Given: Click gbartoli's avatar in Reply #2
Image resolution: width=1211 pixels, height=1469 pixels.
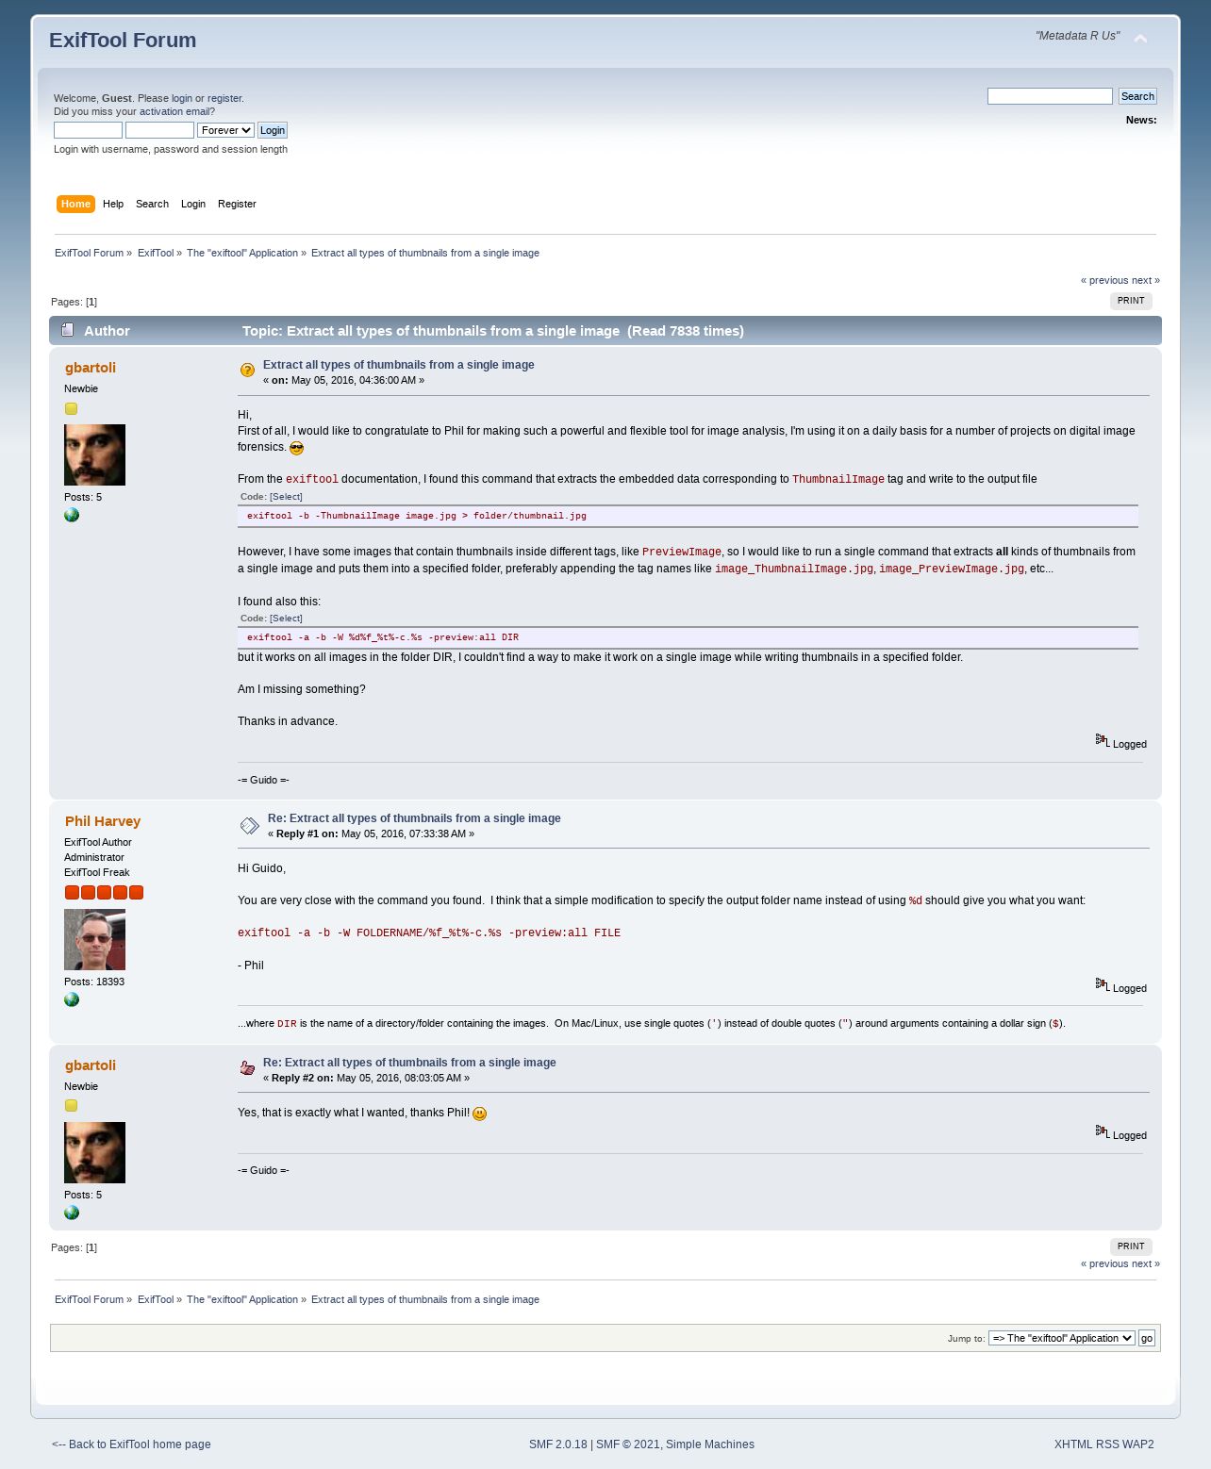Looking at the screenshot, I should pos(94,1153).
